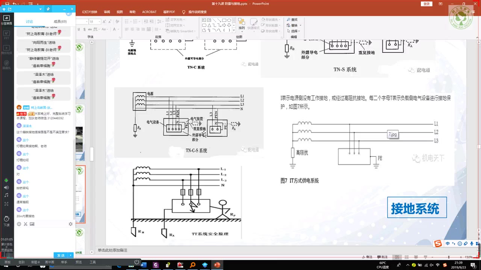Click the power icon on bottom toolbar
481x270 pixels.
137,262
